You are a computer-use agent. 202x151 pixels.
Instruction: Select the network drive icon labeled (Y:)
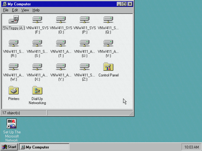click(61, 67)
